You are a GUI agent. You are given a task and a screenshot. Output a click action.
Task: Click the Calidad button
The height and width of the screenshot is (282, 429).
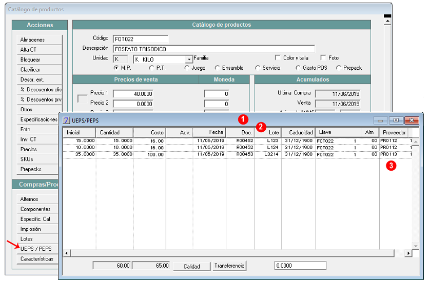point(191,266)
